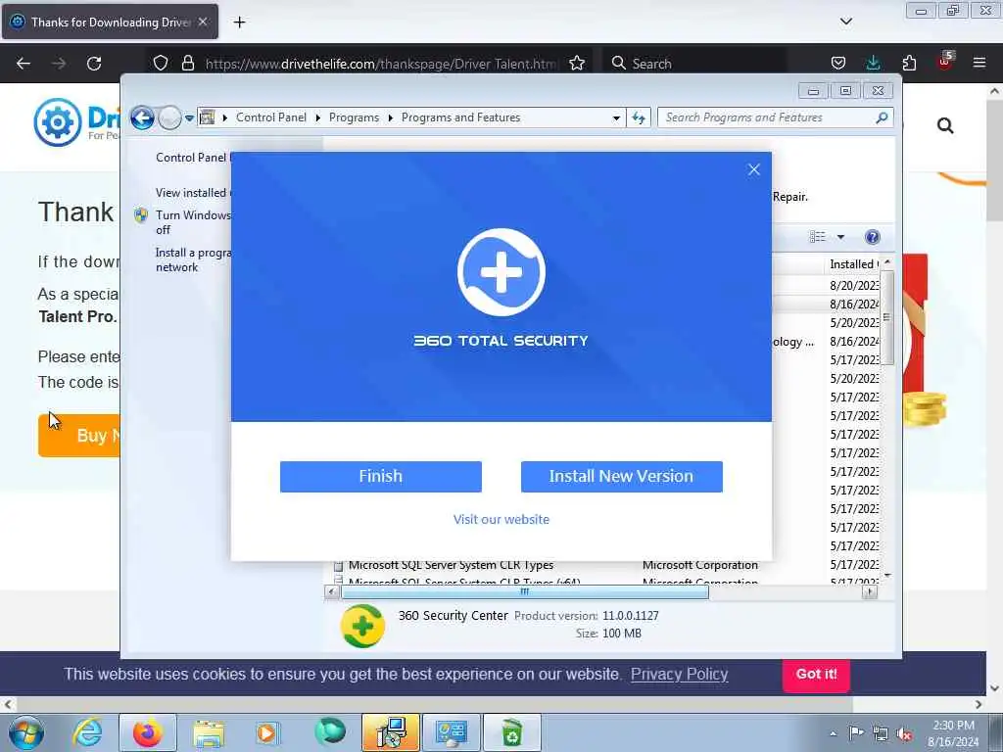This screenshot has width=1003, height=752.
Task: Click Control Panel forward arrow button
Action: [169, 117]
